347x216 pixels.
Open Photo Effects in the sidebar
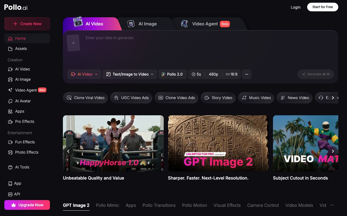coord(27,152)
